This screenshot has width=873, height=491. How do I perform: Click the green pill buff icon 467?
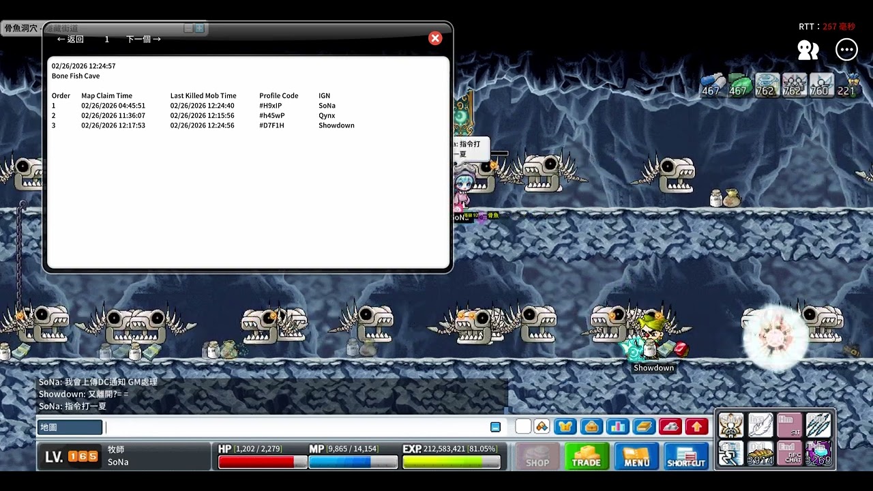[x=739, y=85]
